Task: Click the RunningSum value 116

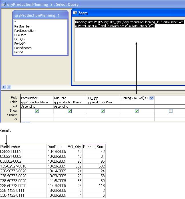Action: (94, 186)
